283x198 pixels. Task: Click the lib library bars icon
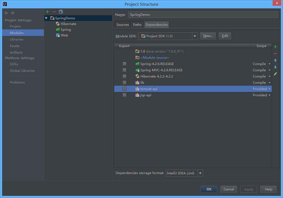(x=137, y=83)
